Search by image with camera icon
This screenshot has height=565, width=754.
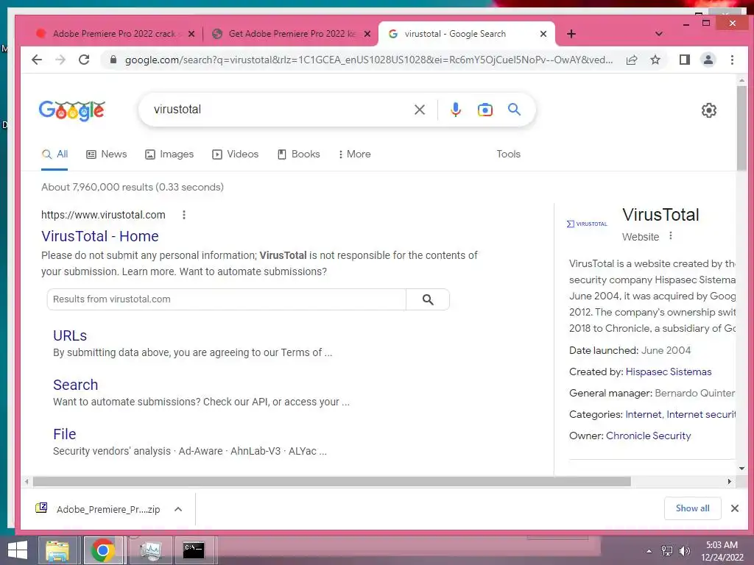pyautogui.click(x=485, y=110)
